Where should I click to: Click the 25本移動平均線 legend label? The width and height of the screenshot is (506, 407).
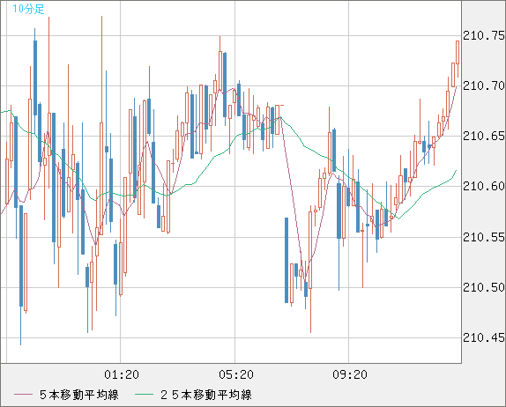point(206,395)
